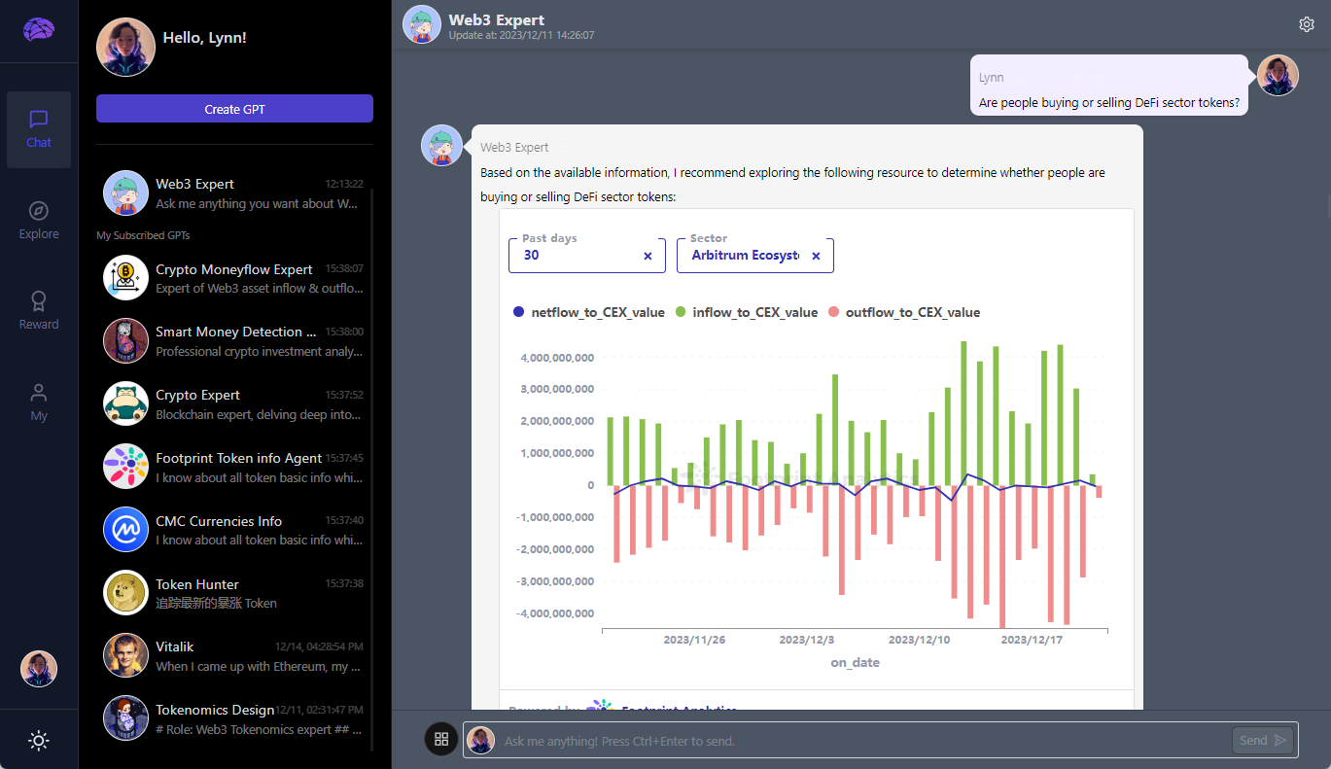This screenshot has width=1331, height=769.
Task: Open the Reward section icon
Action: [38, 308]
